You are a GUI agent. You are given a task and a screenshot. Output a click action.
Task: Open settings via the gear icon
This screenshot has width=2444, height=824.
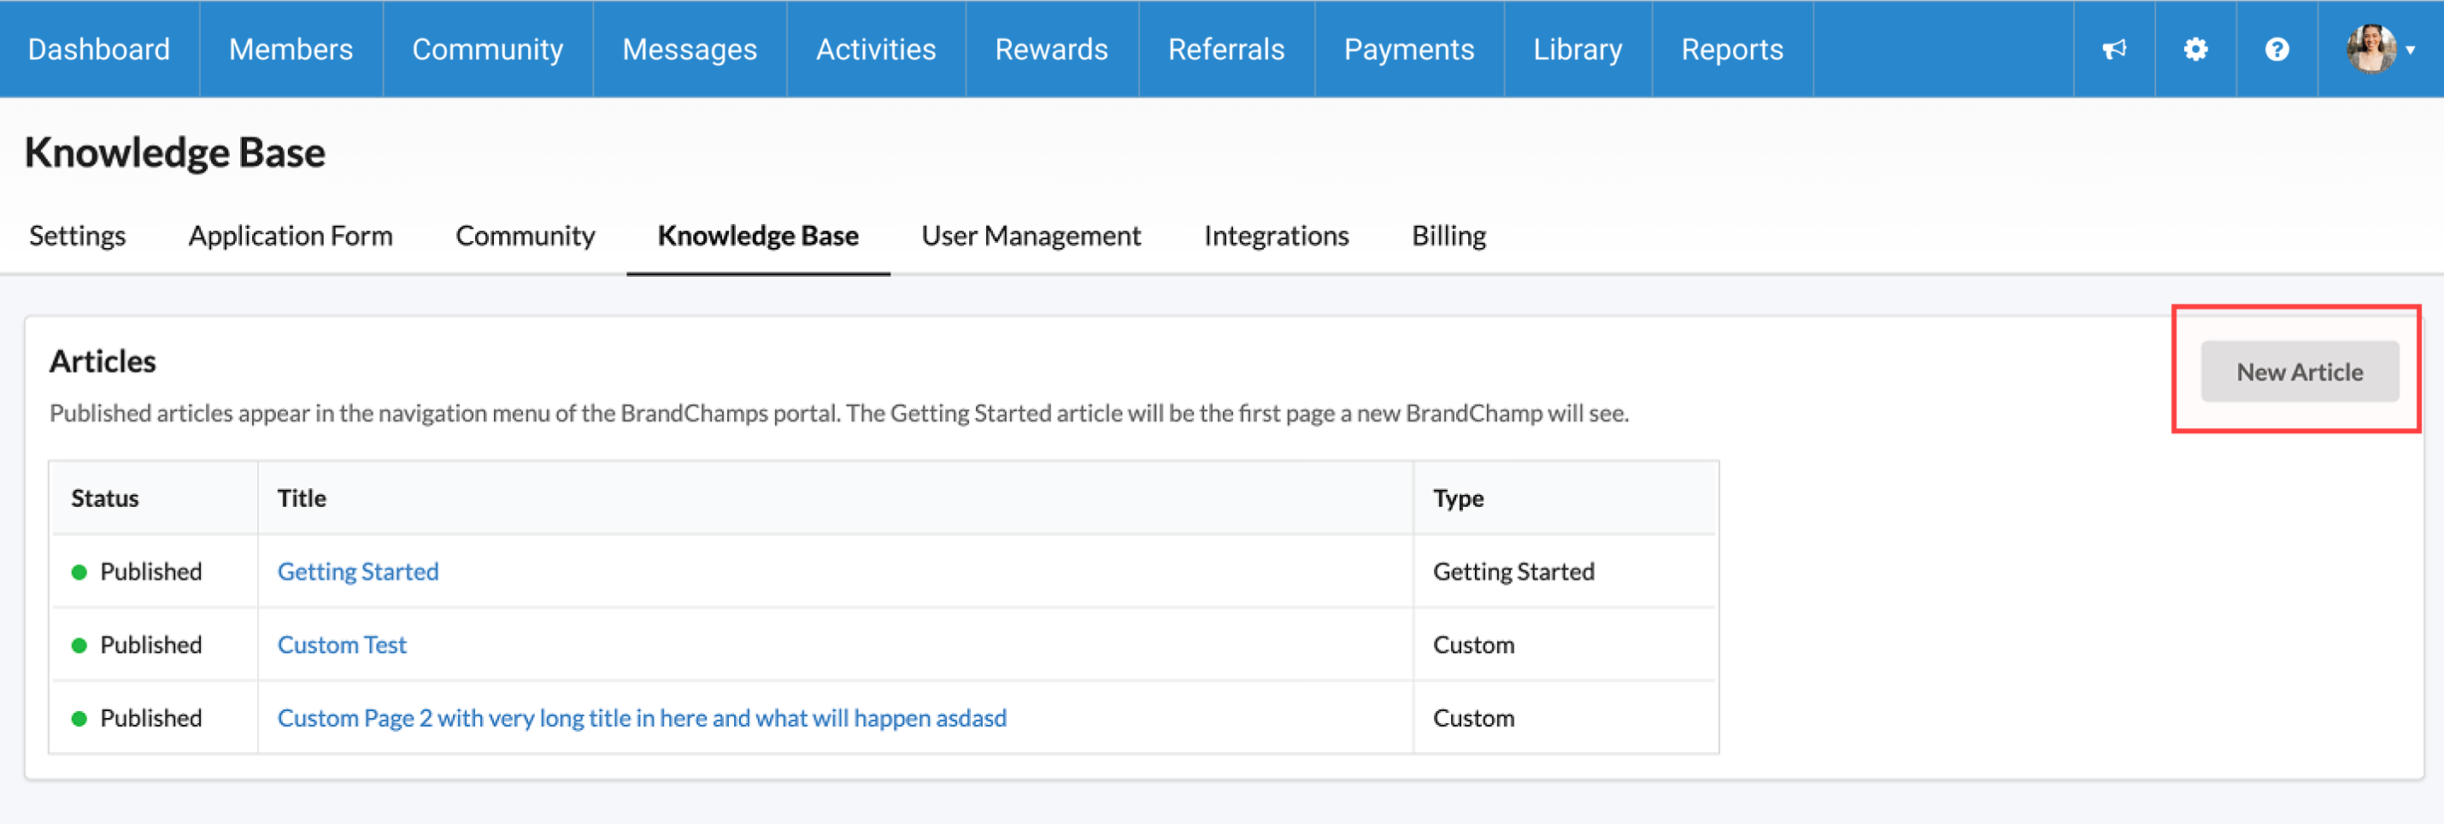coord(2195,50)
